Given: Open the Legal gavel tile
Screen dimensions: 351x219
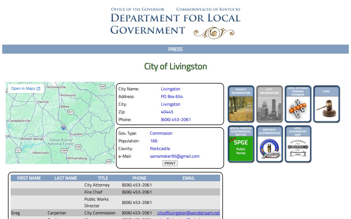Looking at the screenshot, I should pyautogui.click(x=326, y=104).
